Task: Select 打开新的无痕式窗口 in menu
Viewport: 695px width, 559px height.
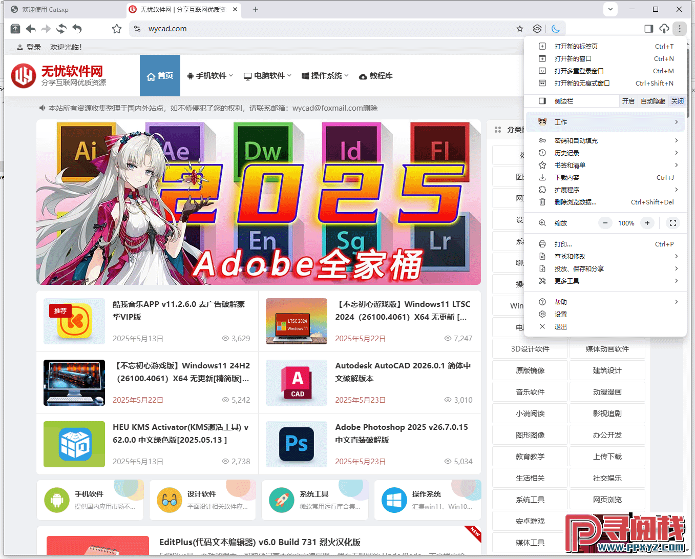Action: coord(605,83)
